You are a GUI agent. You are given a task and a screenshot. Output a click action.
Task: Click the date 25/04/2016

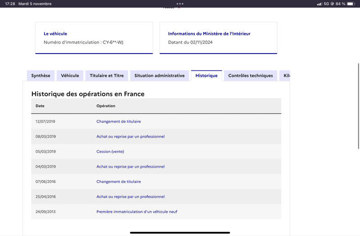click(x=45, y=196)
